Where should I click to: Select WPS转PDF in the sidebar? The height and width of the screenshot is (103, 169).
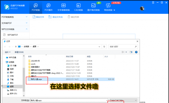click(15, 35)
